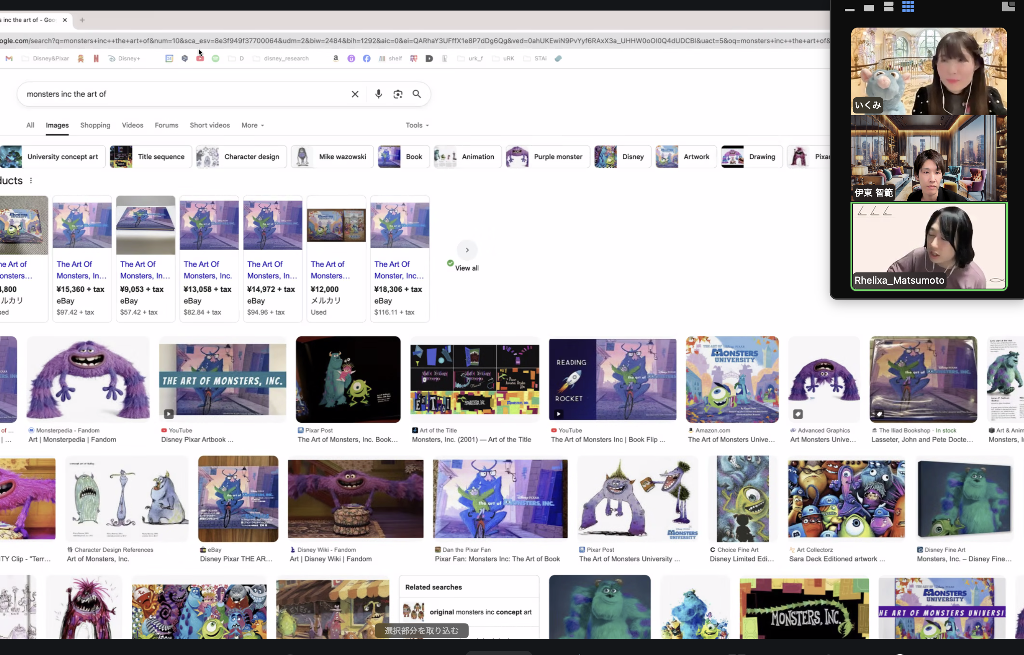The height and width of the screenshot is (655, 1024).
Task: Open the ¥18,306 eBay product listing
Action: 400,258
